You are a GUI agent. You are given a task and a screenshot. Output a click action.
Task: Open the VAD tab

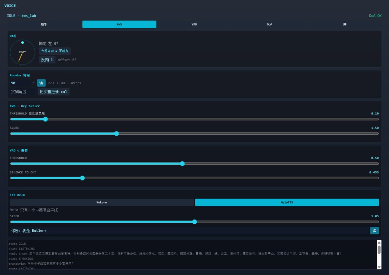194,24
